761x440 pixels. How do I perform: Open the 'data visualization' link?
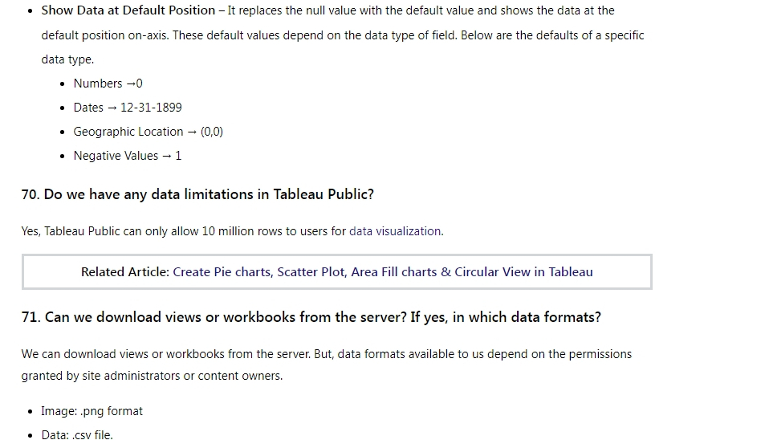pyautogui.click(x=395, y=231)
